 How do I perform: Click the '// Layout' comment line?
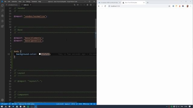[x=19, y=73]
